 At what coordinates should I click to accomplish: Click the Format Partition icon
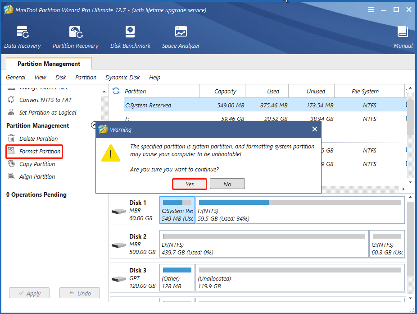(x=11, y=151)
